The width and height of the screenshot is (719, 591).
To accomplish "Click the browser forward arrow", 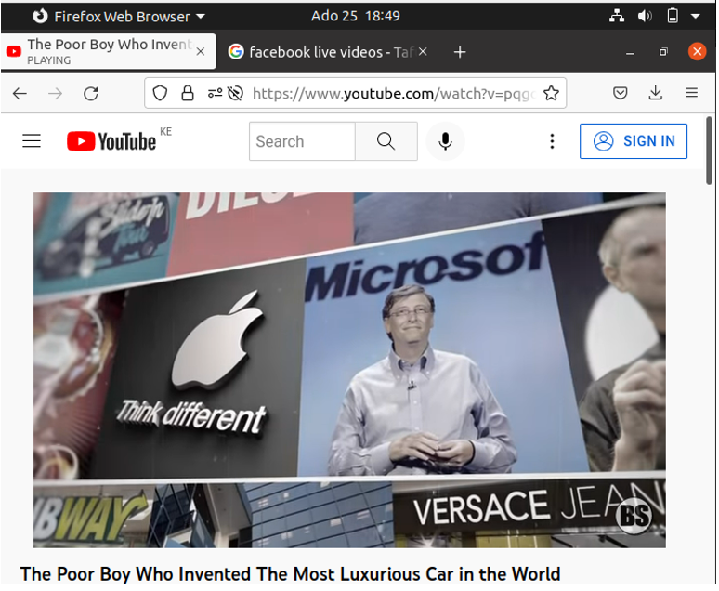I will click(x=56, y=94).
